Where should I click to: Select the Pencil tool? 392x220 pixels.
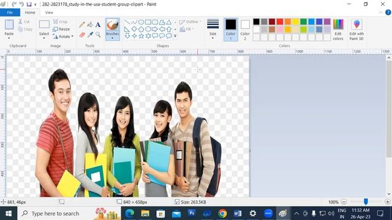pyautogui.click(x=81, y=24)
